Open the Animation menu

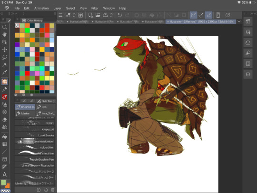pos(41,8)
